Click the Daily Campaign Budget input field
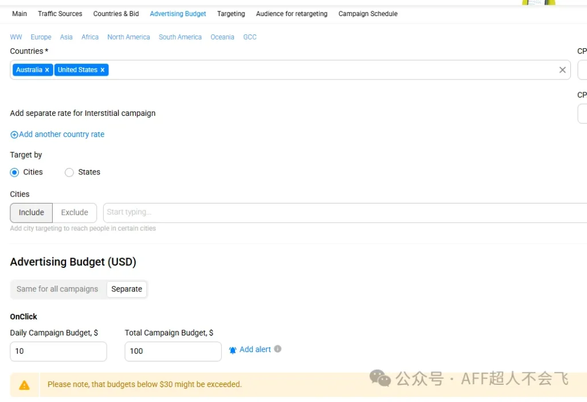 click(x=58, y=351)
